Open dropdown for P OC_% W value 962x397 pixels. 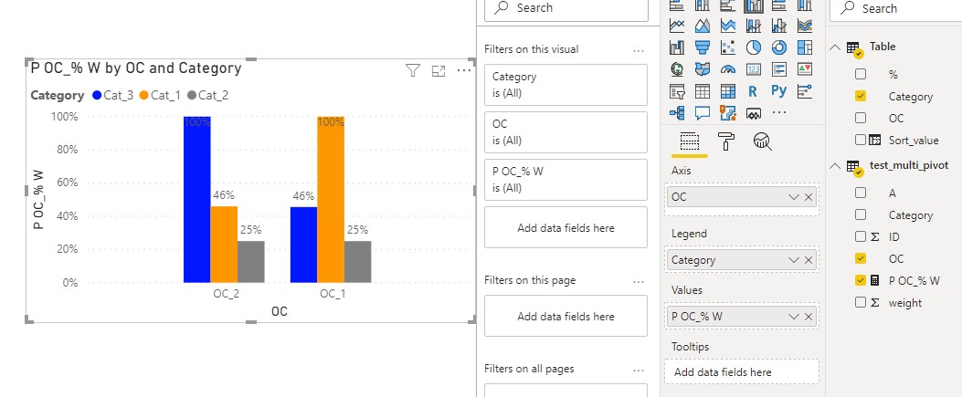(794, 317)
